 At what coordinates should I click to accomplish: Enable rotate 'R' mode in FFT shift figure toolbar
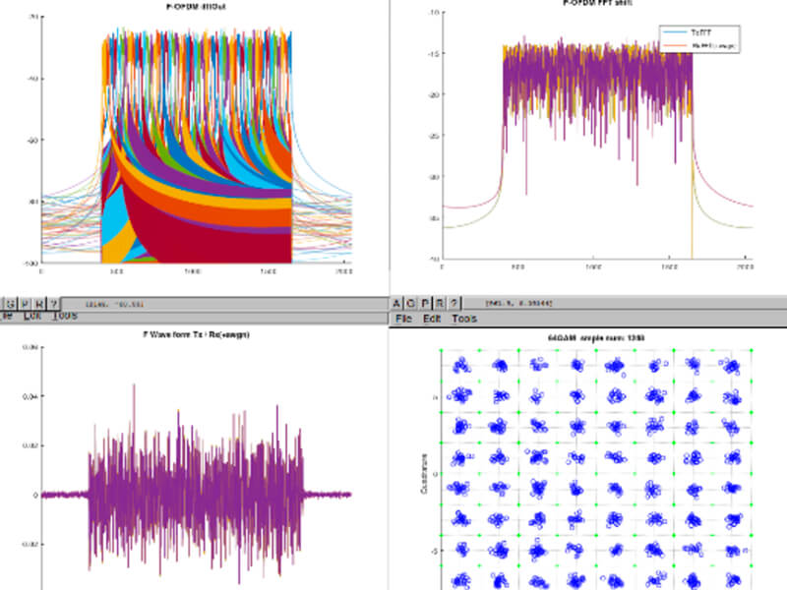(x=441, y=304)
